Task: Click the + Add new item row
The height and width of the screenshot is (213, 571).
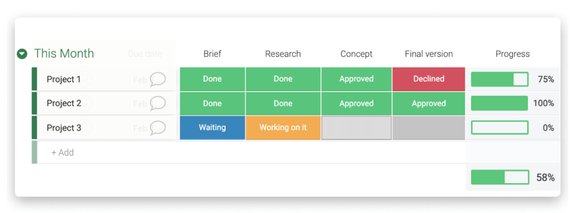Action: [x=63, y=153]
